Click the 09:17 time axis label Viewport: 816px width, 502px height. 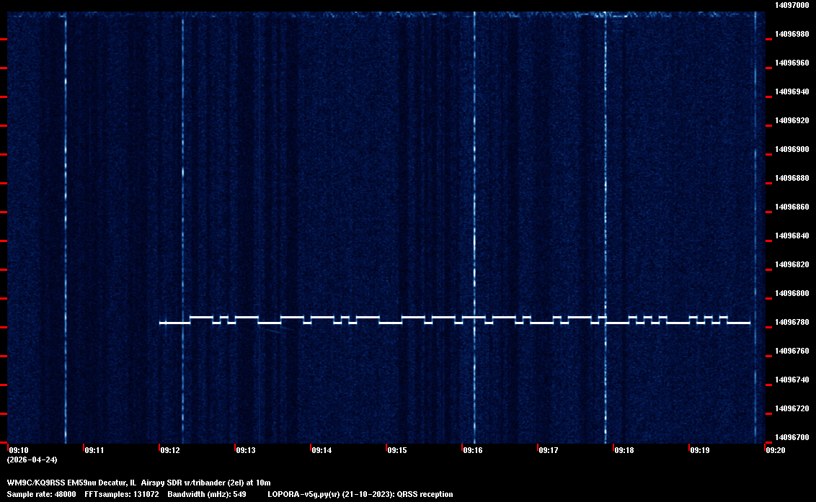pos(549,450)
